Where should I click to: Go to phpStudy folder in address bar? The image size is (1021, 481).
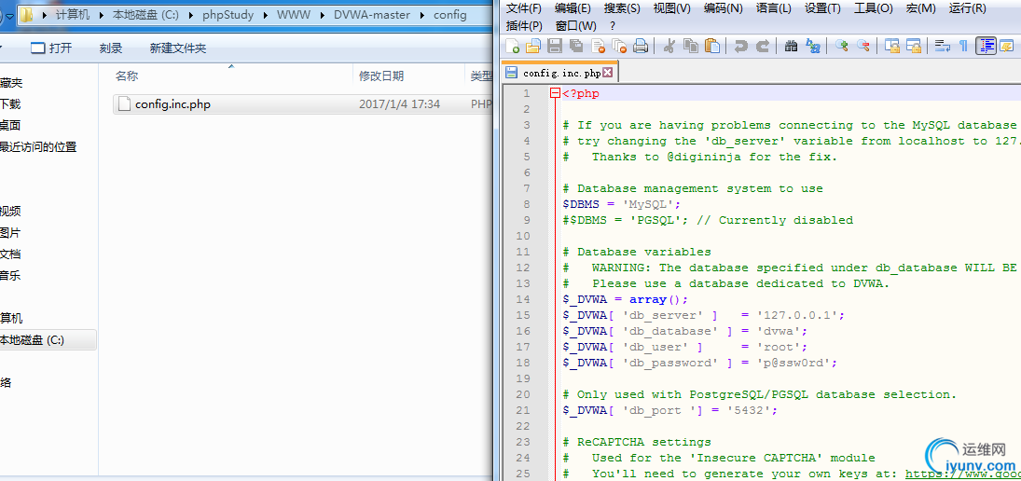click(228, 14)
